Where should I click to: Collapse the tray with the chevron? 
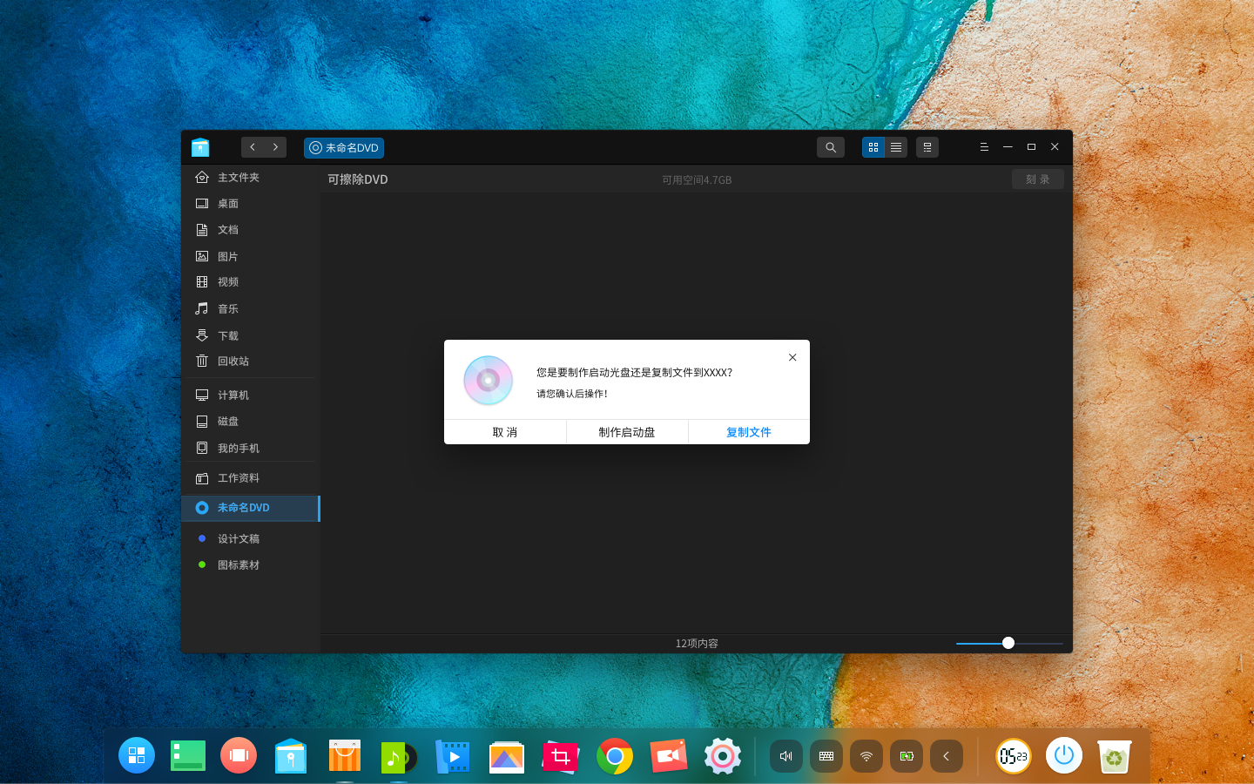(x=947, y=756)
